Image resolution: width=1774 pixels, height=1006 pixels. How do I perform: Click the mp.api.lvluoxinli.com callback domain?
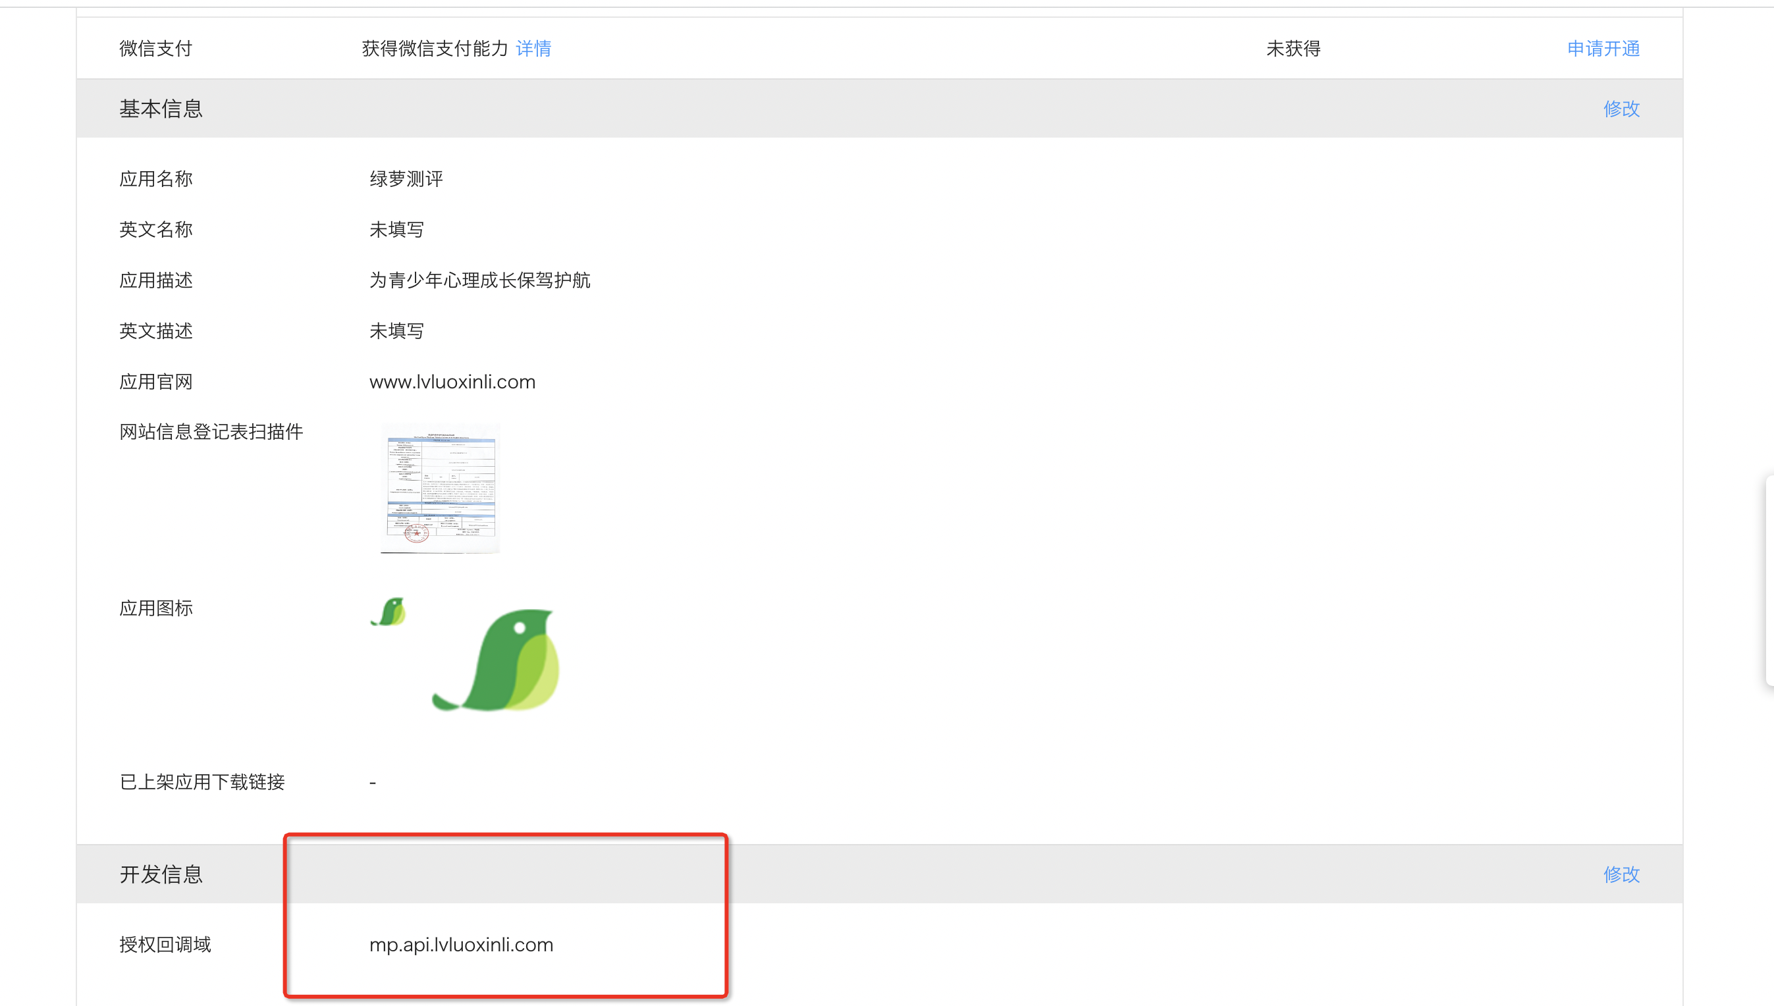click(x=461, y=945)
